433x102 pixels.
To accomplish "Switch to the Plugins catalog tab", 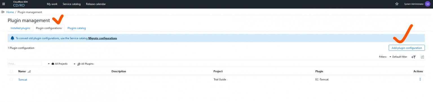I will [x=77, y=28].
